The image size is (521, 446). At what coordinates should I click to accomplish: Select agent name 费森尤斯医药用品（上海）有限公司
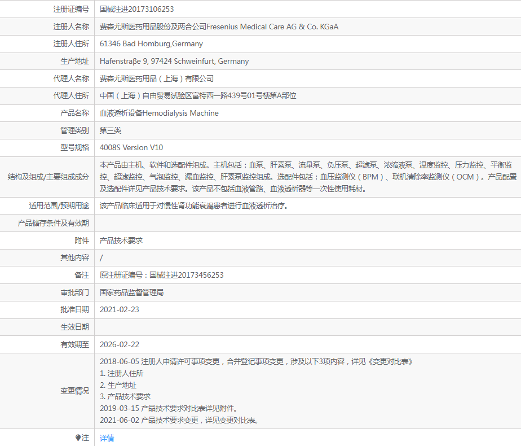pyautogui.click(x=157, y=78)
